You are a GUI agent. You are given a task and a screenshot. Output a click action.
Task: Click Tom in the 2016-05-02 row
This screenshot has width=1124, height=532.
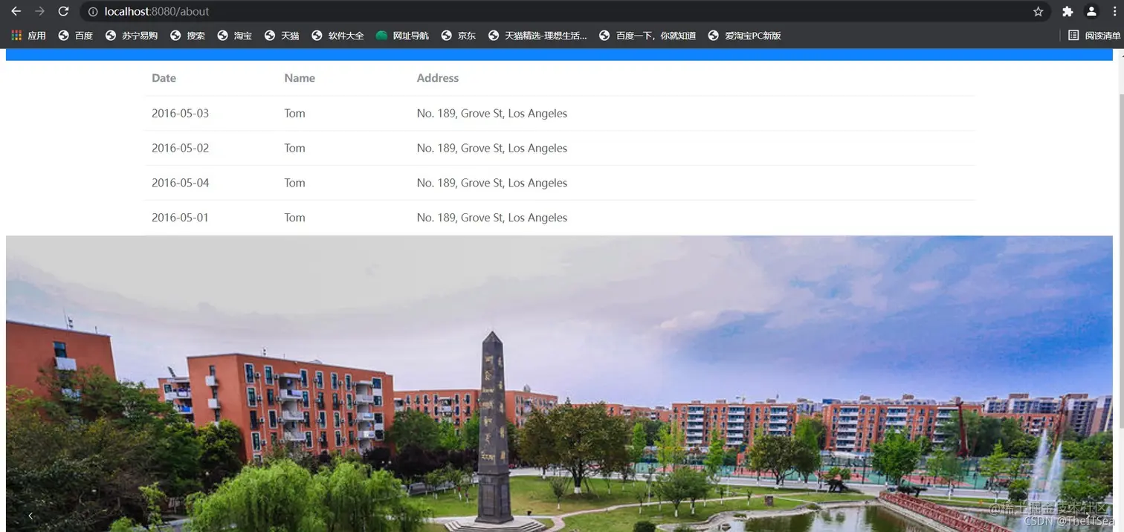pos(294,148)
